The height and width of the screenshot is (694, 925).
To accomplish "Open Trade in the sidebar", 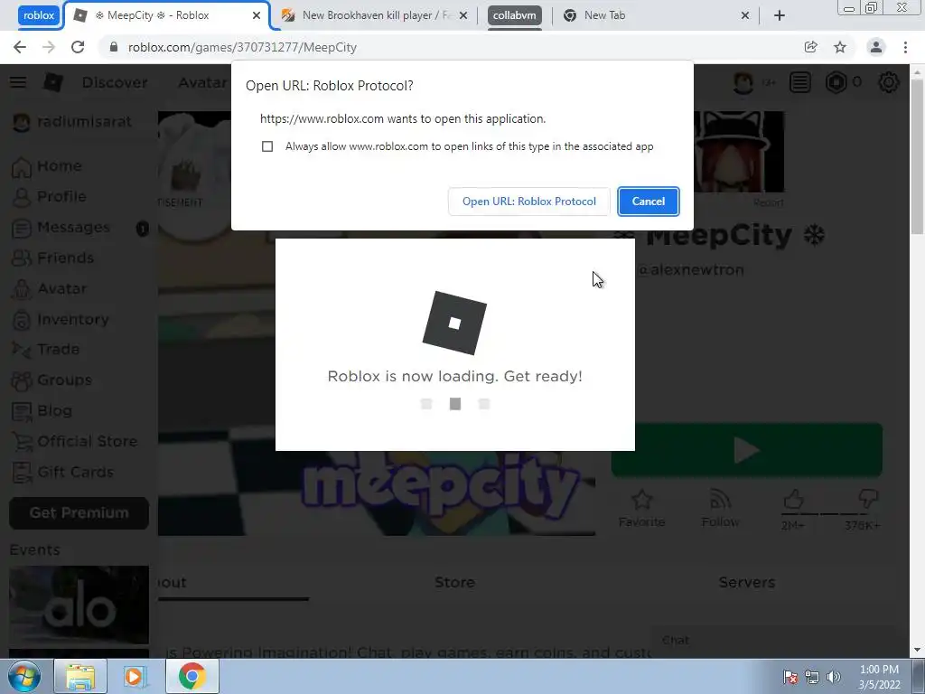I will pos(46,350).
